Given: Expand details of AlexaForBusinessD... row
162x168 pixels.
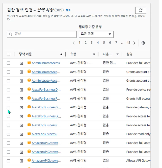Looking at the screenshot, I should click(x=21, y=90).
